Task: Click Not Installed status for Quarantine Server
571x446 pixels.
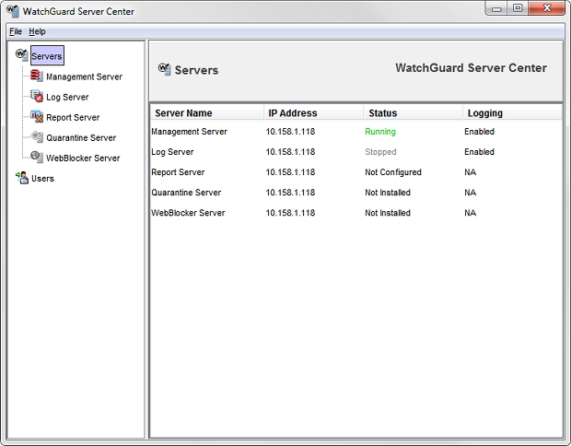Action: click(388, 193)
